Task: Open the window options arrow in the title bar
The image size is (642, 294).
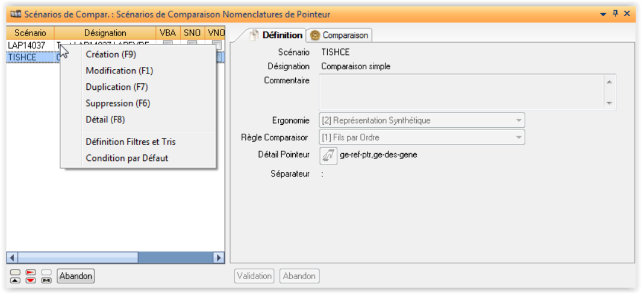Action: 603,14
